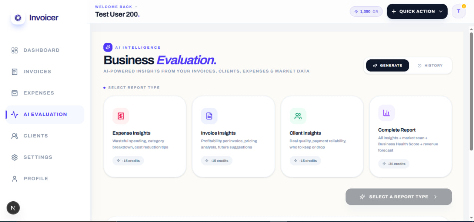Click the Client Insights people icon
Image resolution: width=474 pixels, height=222 pixels.
pos(298,116)
